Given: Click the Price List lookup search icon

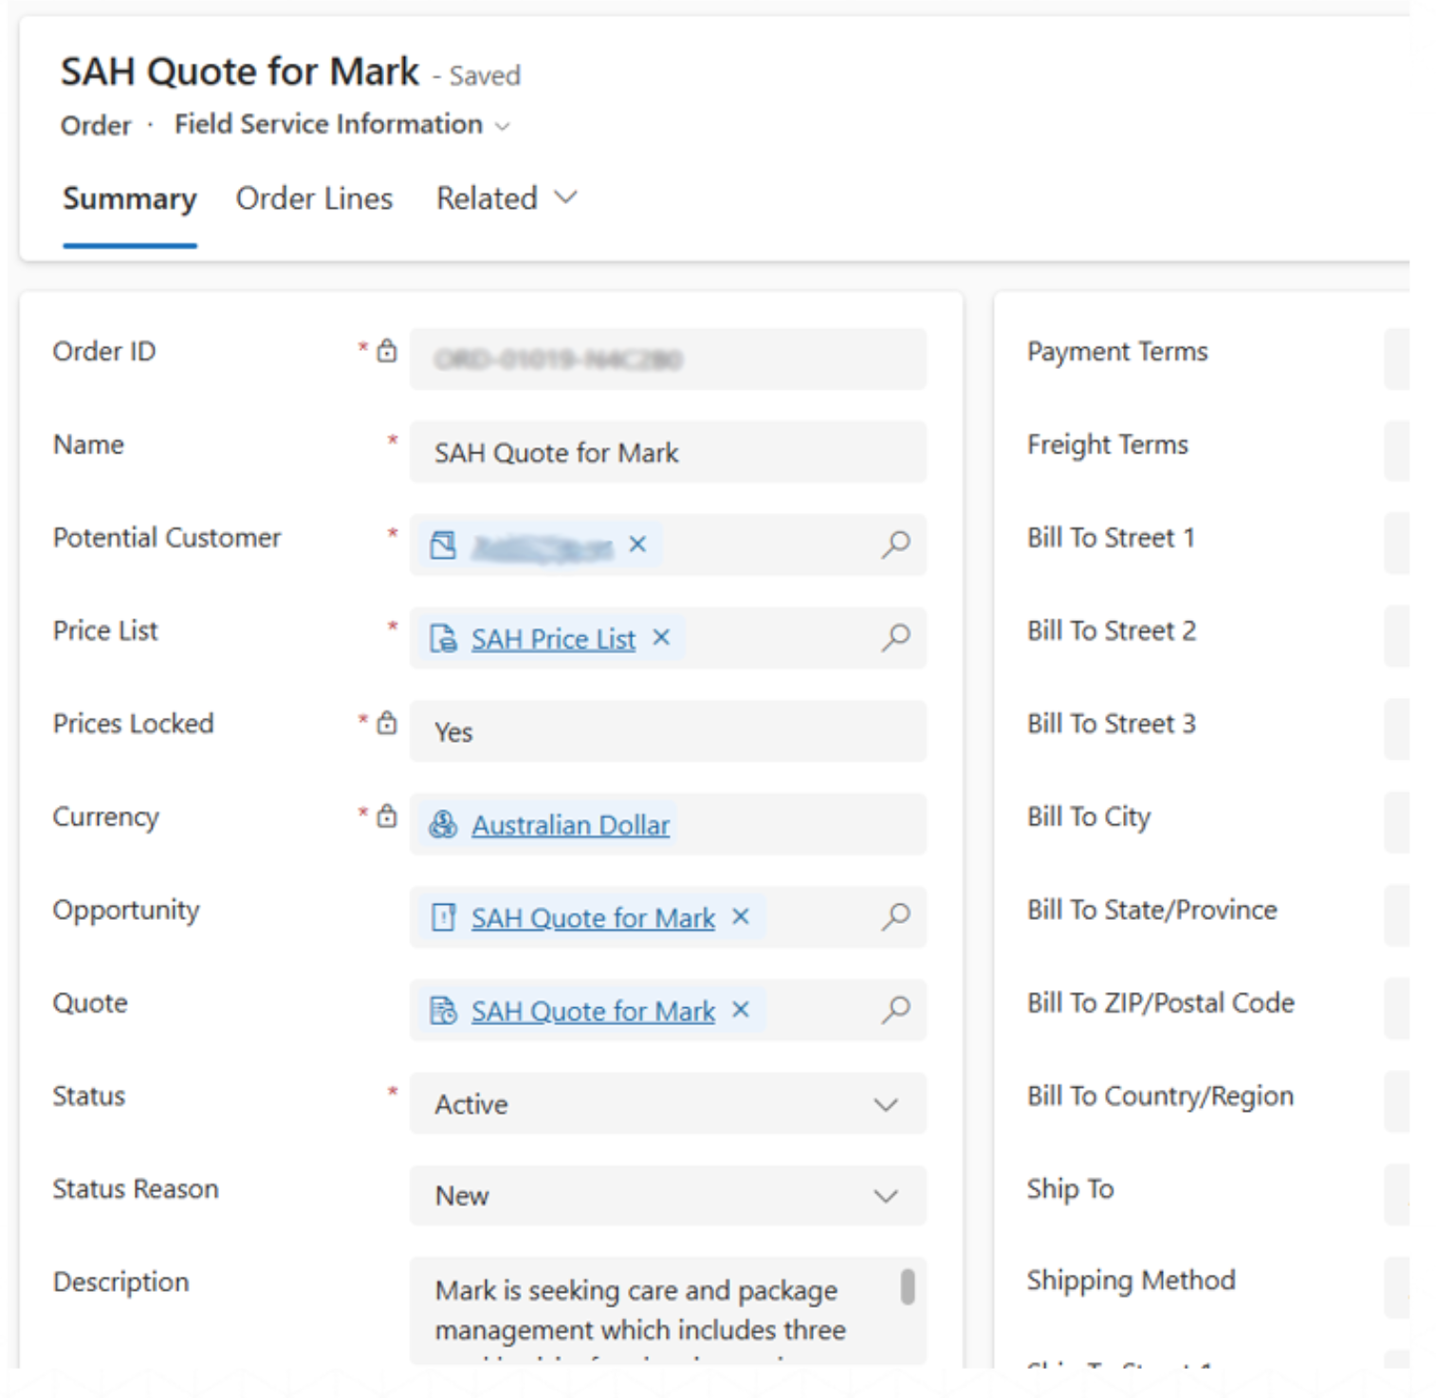Looking at the screenshot, I should [895, 637].
